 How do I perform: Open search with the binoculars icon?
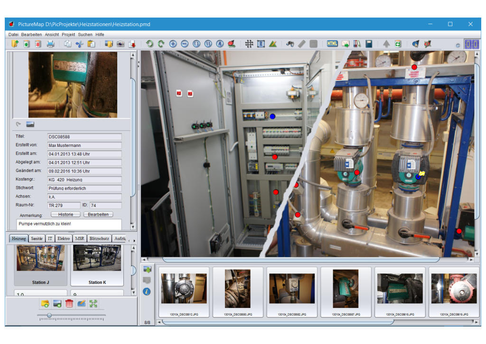290,44
